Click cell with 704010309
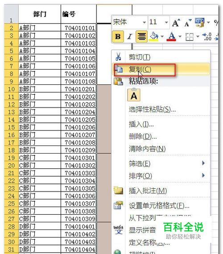The height and width of the screenshot is (254, 223). pos(78,219)
